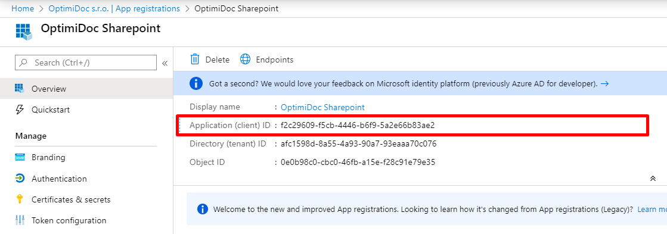Click the Branding www icon

20,158
